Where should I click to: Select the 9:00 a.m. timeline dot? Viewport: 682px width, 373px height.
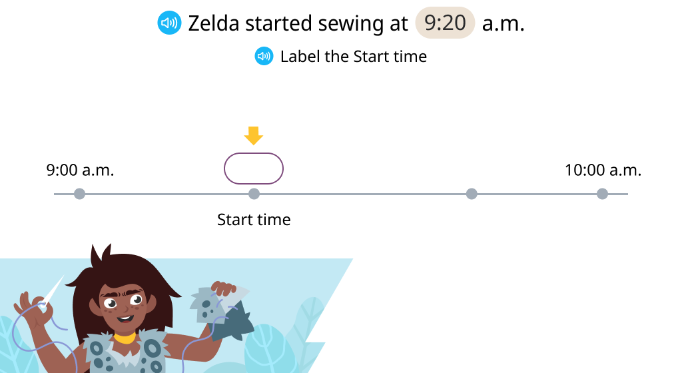coord(80,194)
